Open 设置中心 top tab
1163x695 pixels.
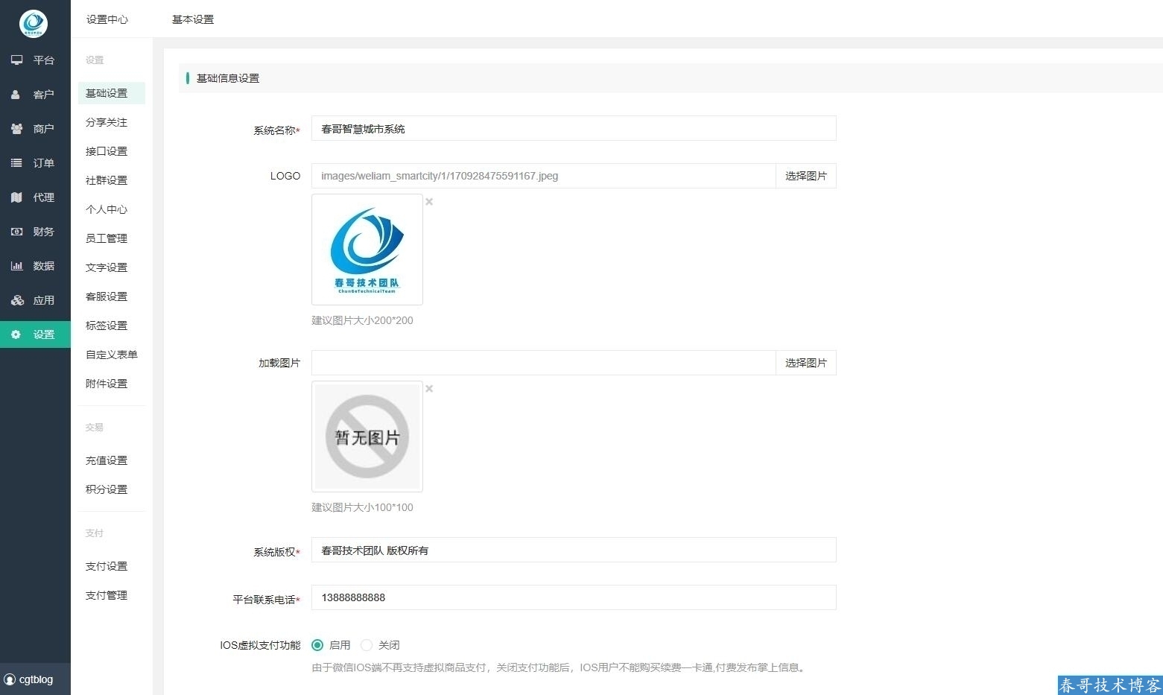tap(107, 19)
